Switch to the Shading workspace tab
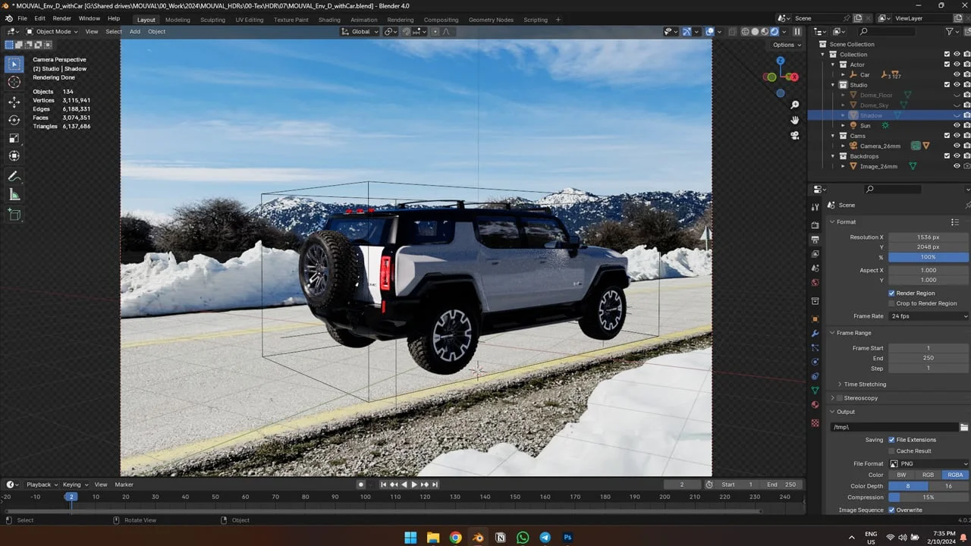Viewport: 971px width, 546px height. pyautogui.click(x=329, y=20)
